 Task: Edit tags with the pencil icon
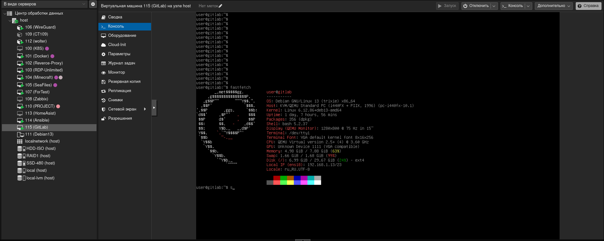[x=221, y=6]
